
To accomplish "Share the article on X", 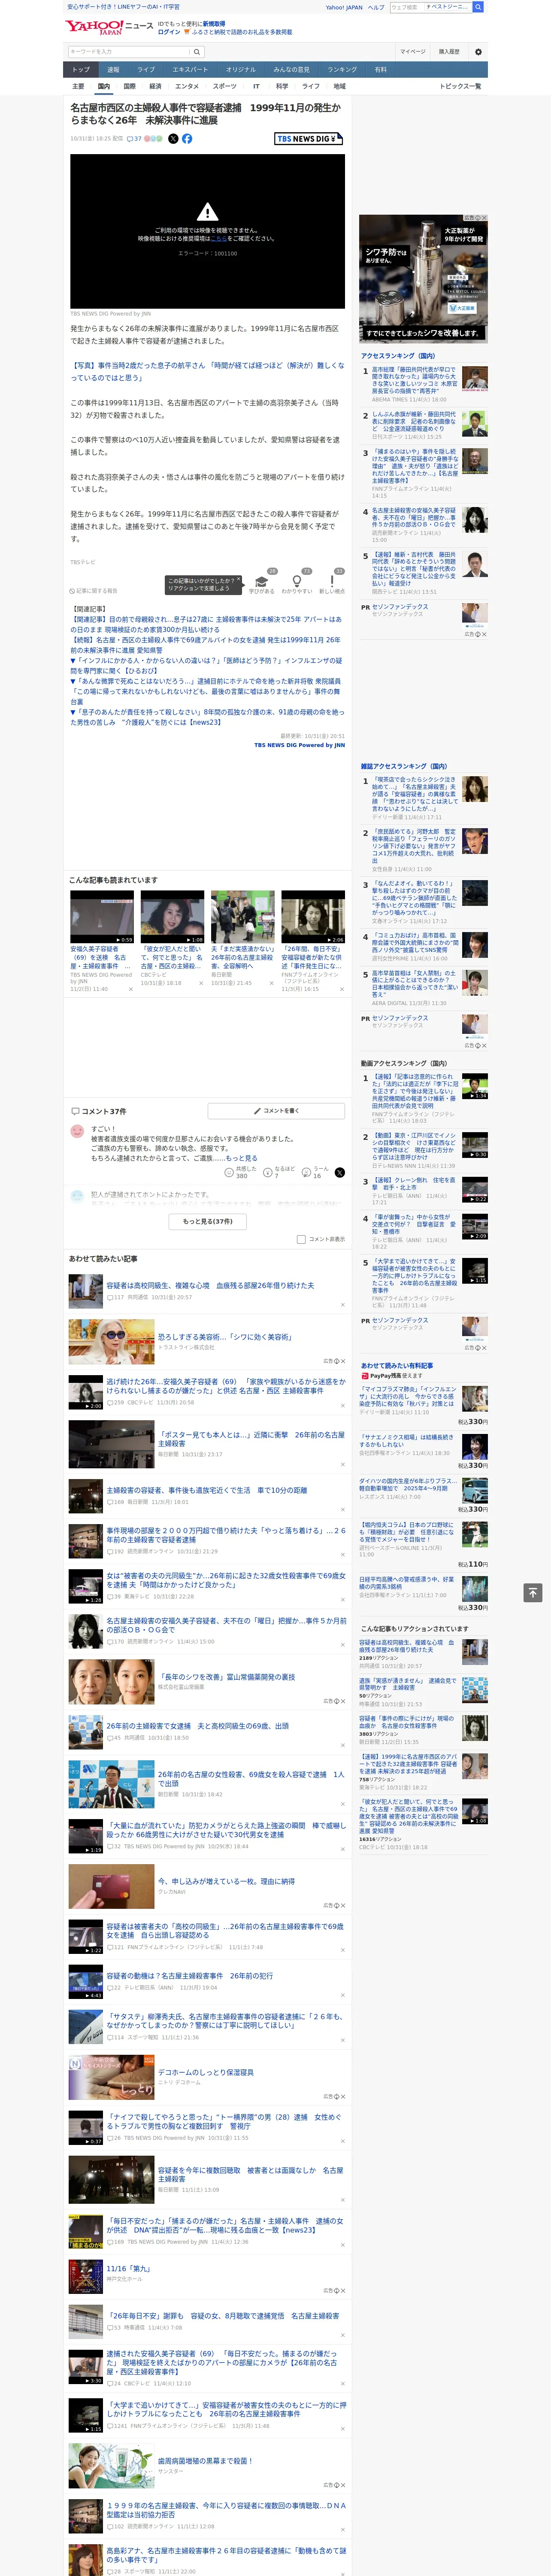I will (x=173, y=139).
